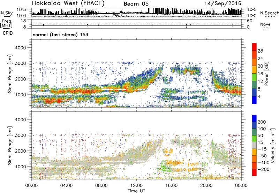The height and width of the screenshot is (193, 279).
Task: Click the '20' power colorbar tick
Action: click(260, 66)
